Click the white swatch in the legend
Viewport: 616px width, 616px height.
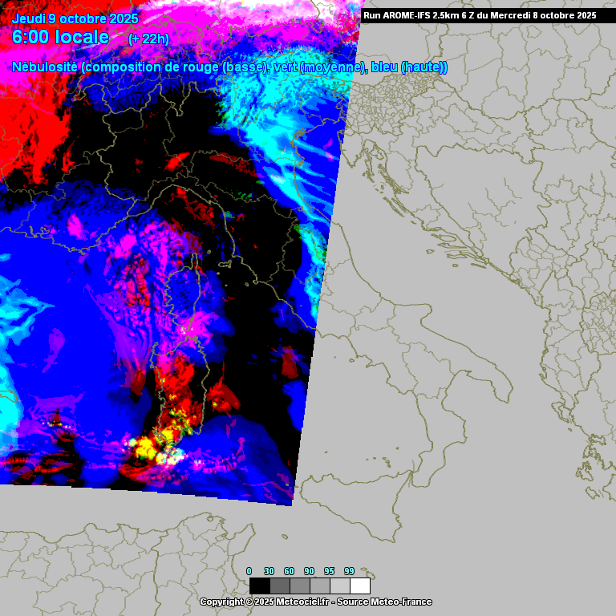point(360,586)
